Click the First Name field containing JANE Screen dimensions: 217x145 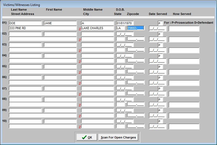pos(60,23)
